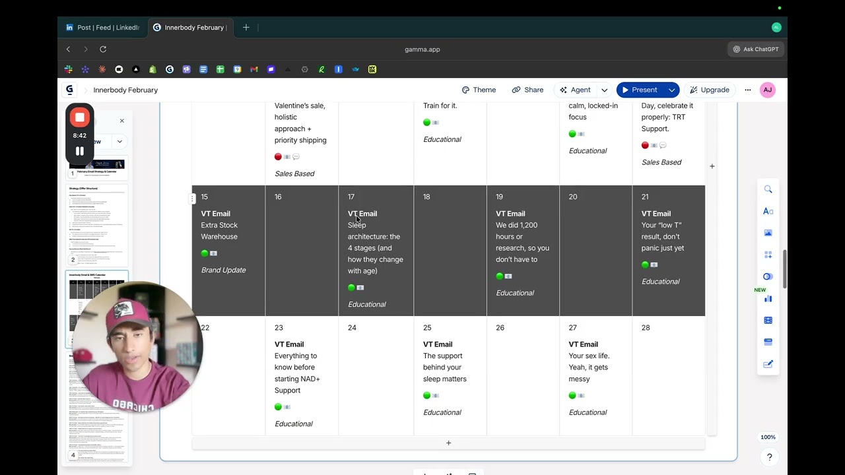Open the Theme menu

479,90
